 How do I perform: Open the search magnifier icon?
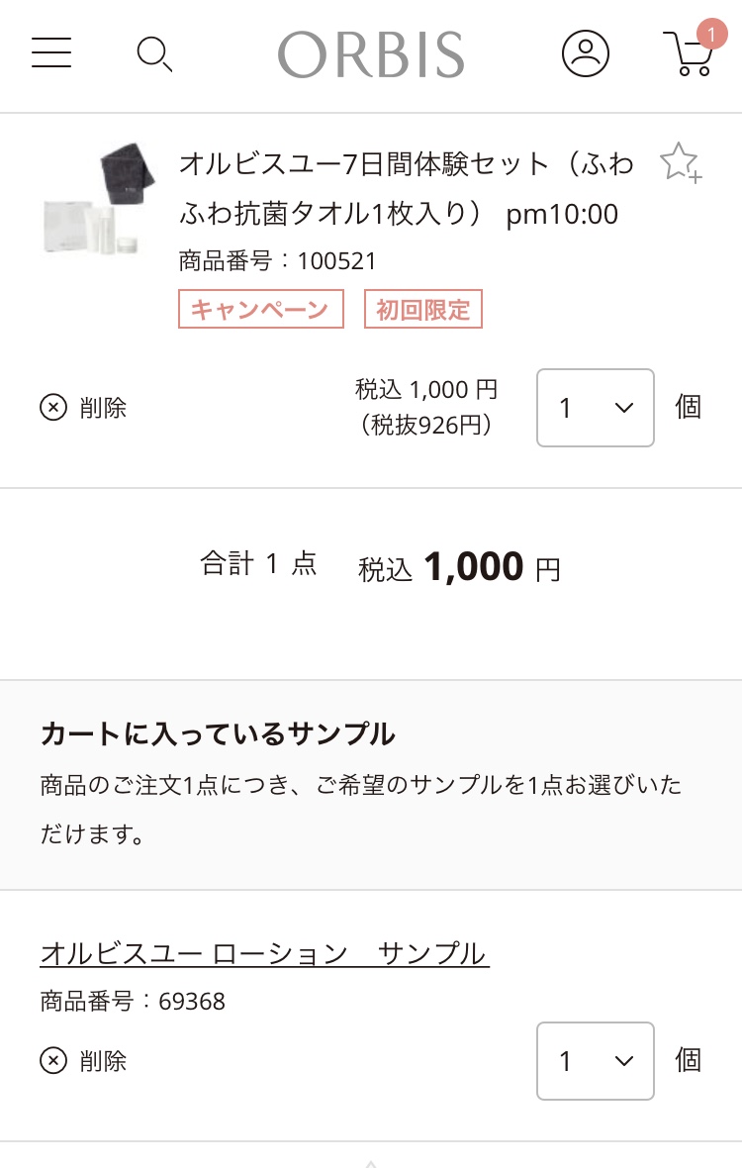click(x=154, y=53)
